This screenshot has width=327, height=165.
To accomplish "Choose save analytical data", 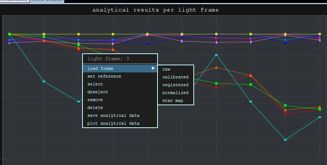I will tap(120, 116).
